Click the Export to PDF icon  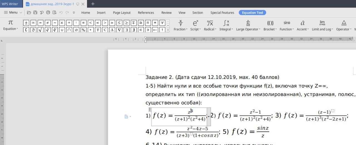(x=42, y=12)
